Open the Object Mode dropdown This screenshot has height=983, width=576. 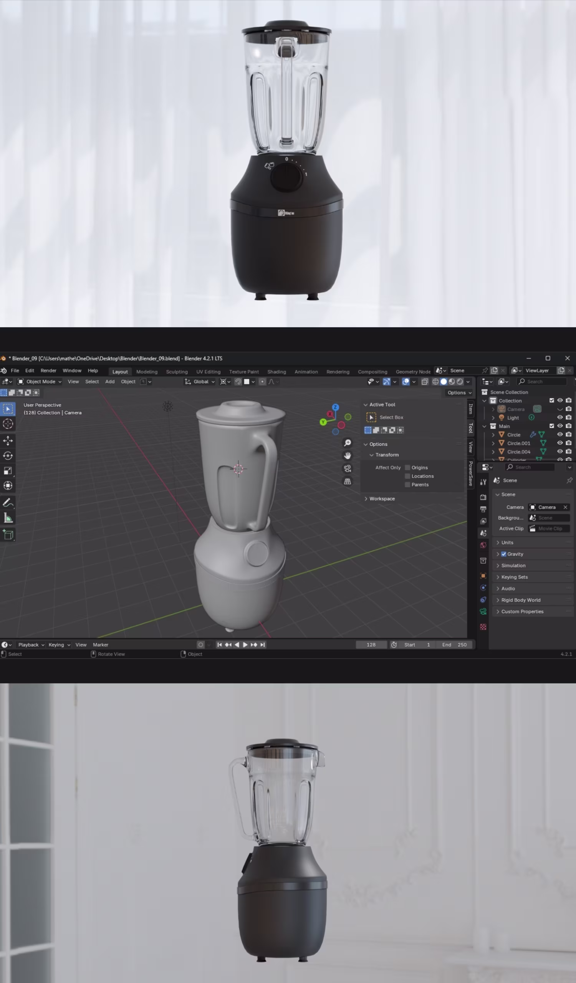point(40,382)
